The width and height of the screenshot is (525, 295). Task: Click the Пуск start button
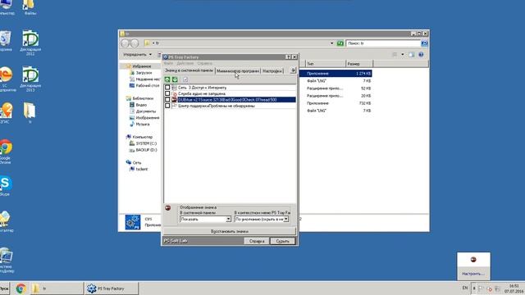coord(4,288)
